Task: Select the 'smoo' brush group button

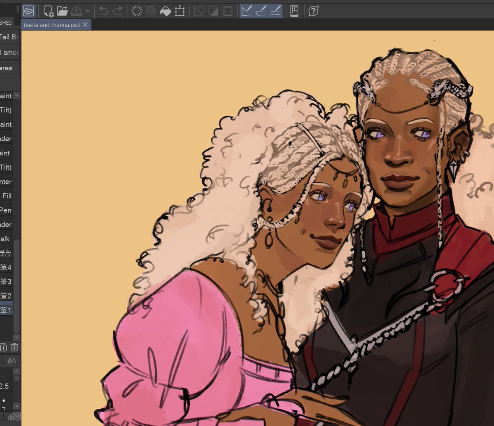Action: click(9, 53)
